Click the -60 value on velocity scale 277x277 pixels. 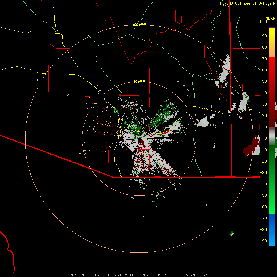pos(263,207)
